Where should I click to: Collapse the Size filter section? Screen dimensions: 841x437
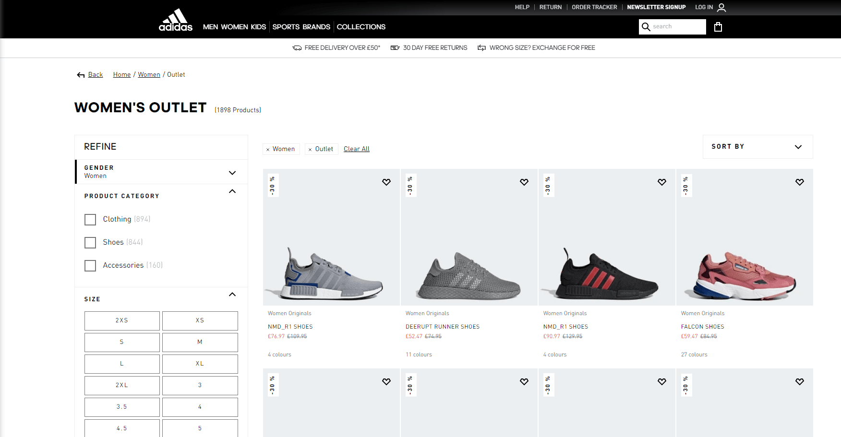click(232, 294)
